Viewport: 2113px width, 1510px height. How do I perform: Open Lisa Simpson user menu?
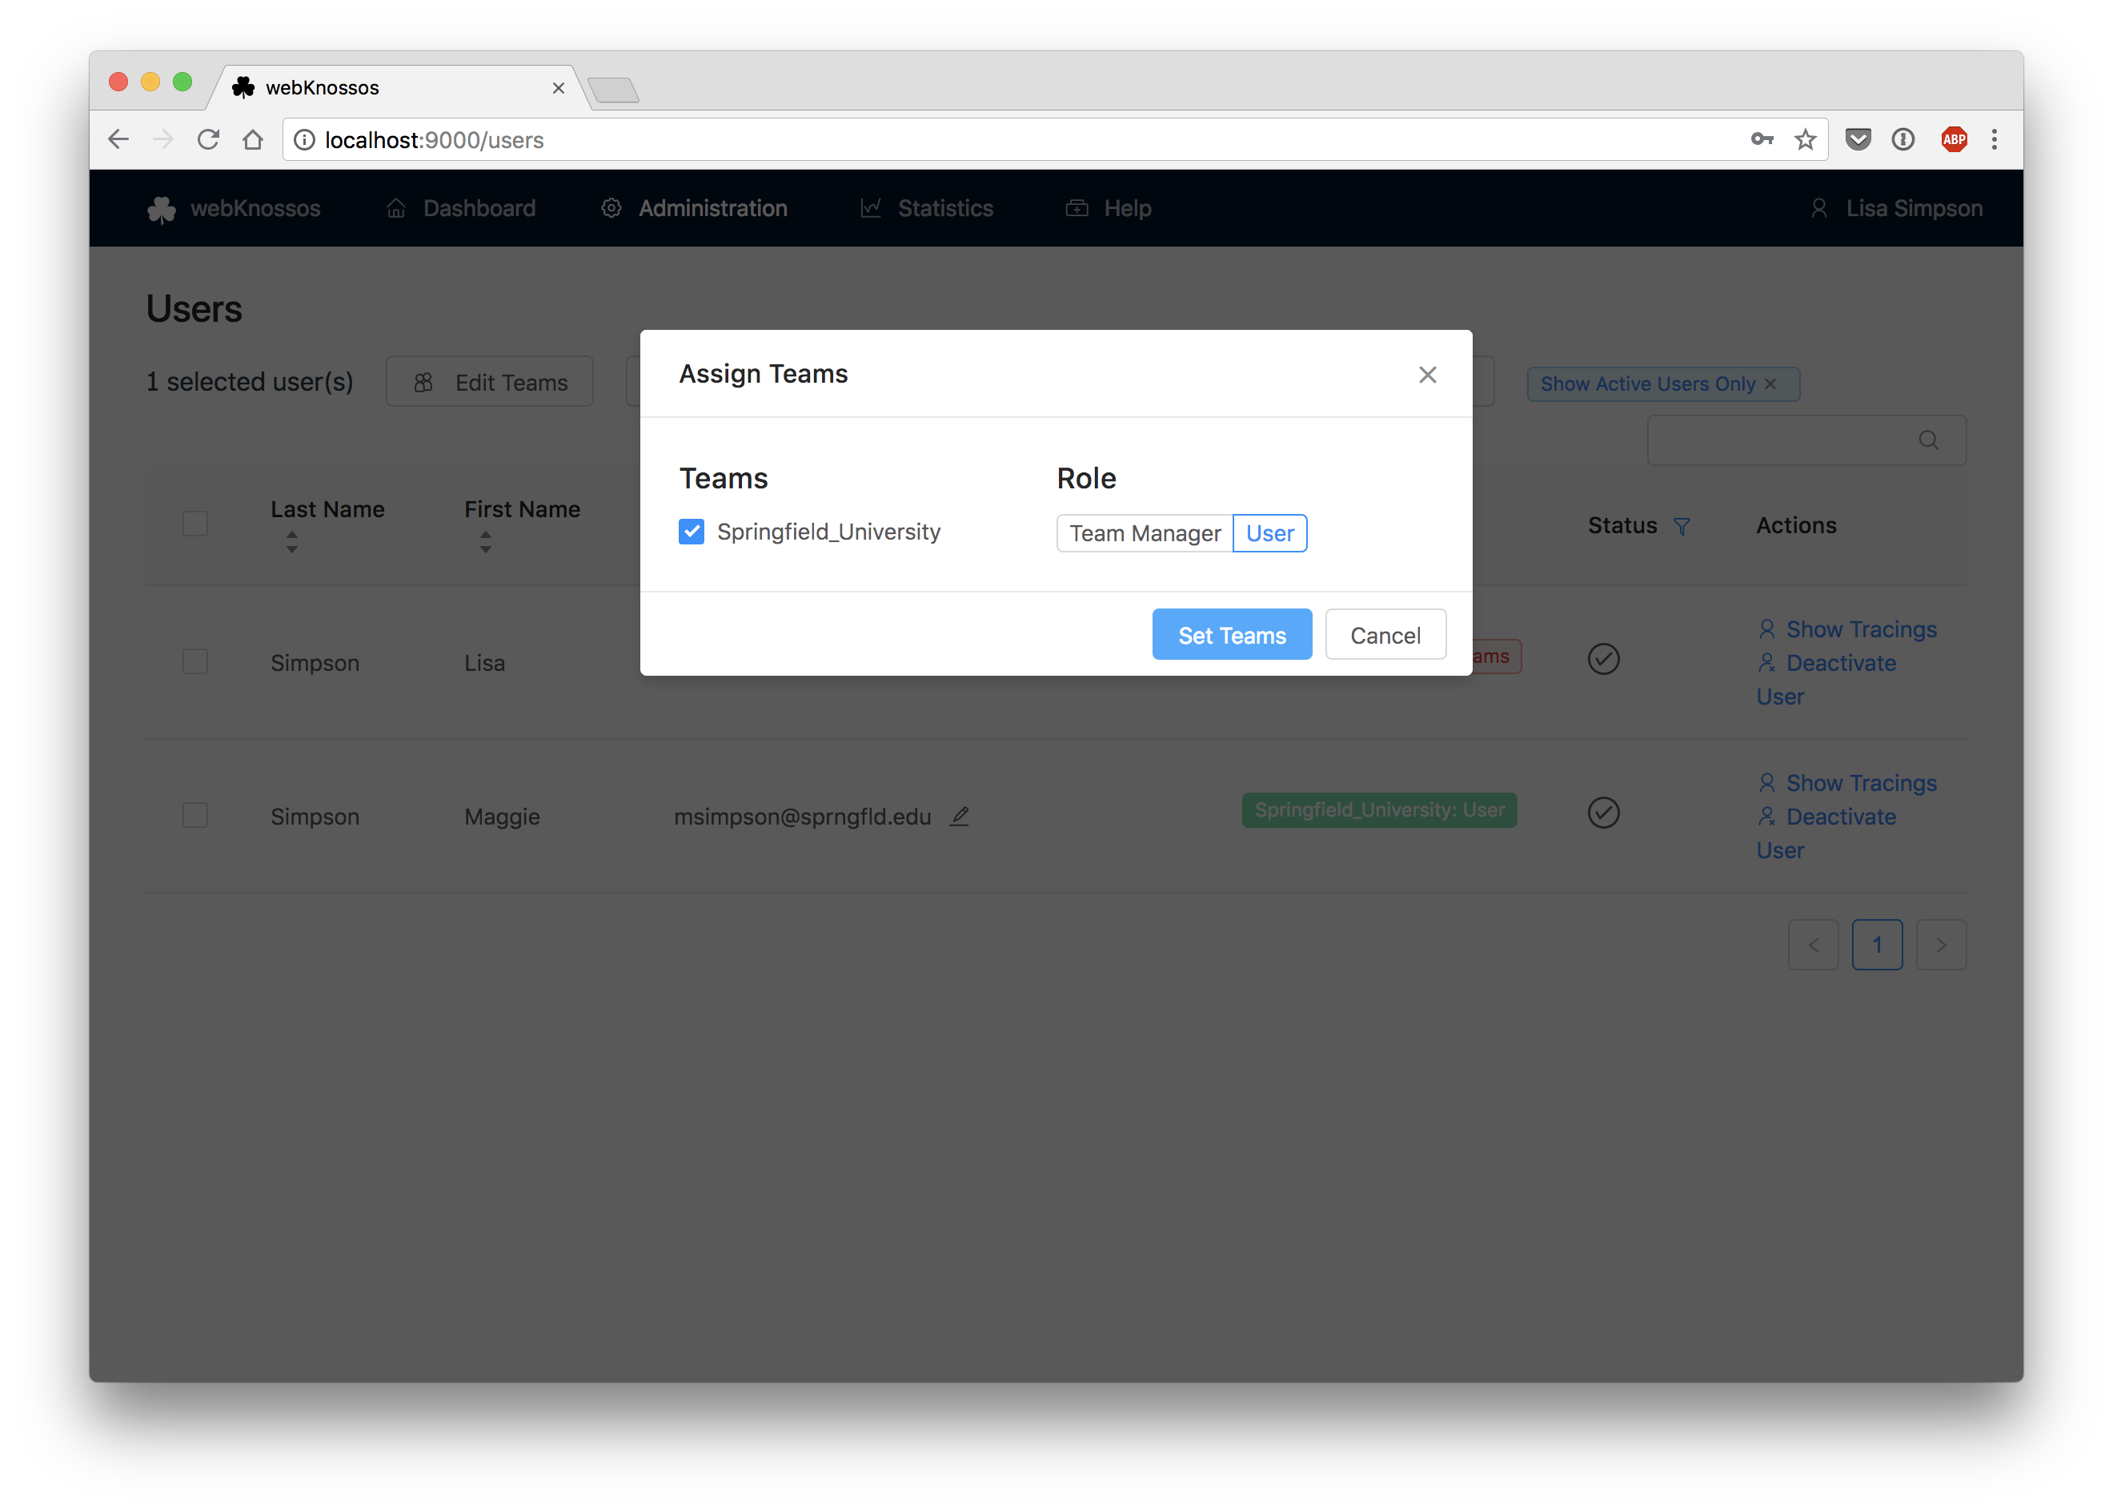(x=1896, y=208)
